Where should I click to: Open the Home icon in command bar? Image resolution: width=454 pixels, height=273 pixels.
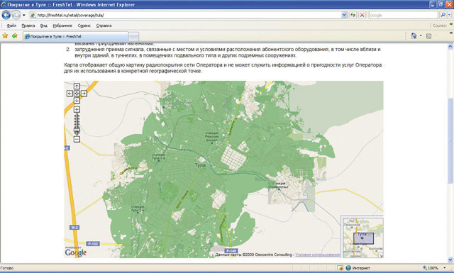tap(414, 36)
